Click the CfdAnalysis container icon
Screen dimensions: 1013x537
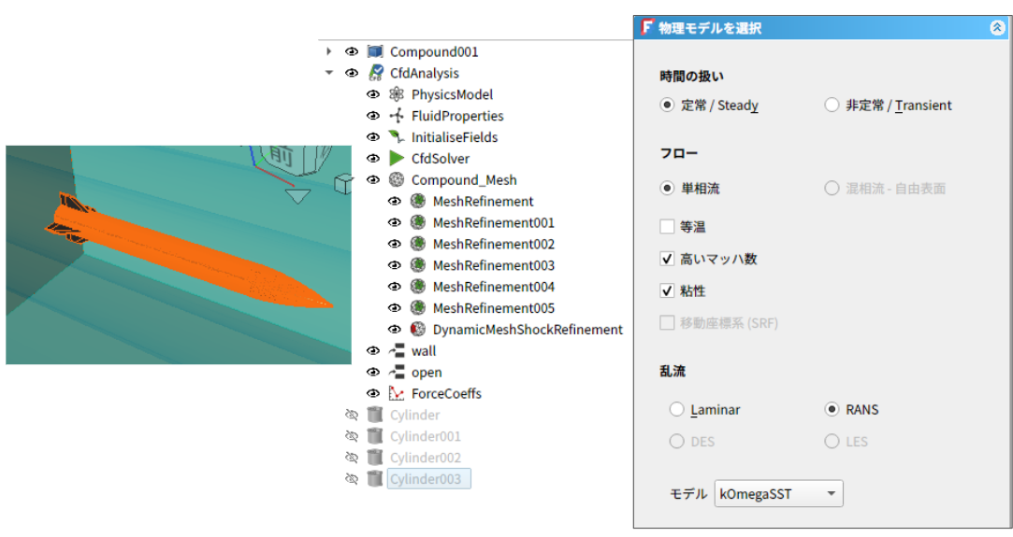(x=375, y=73)
